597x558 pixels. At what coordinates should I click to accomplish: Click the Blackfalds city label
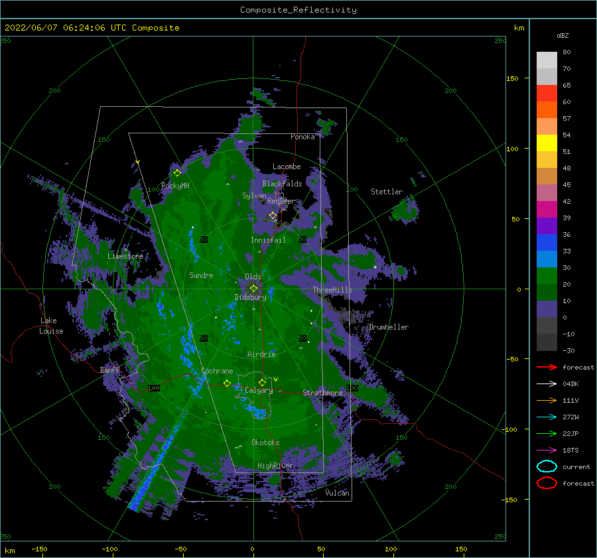pos(282,184)
